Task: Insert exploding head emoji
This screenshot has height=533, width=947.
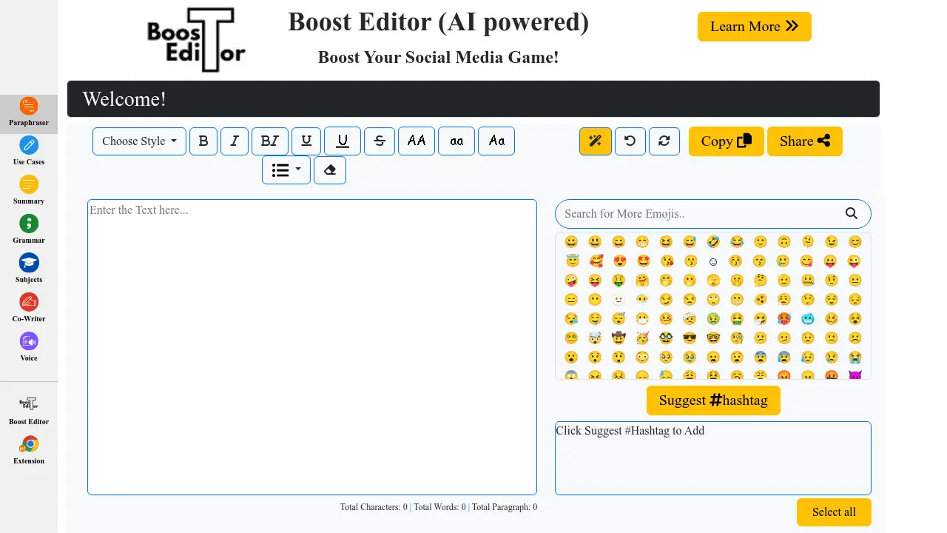Action: pyautogui.click(x=595, y=338)
